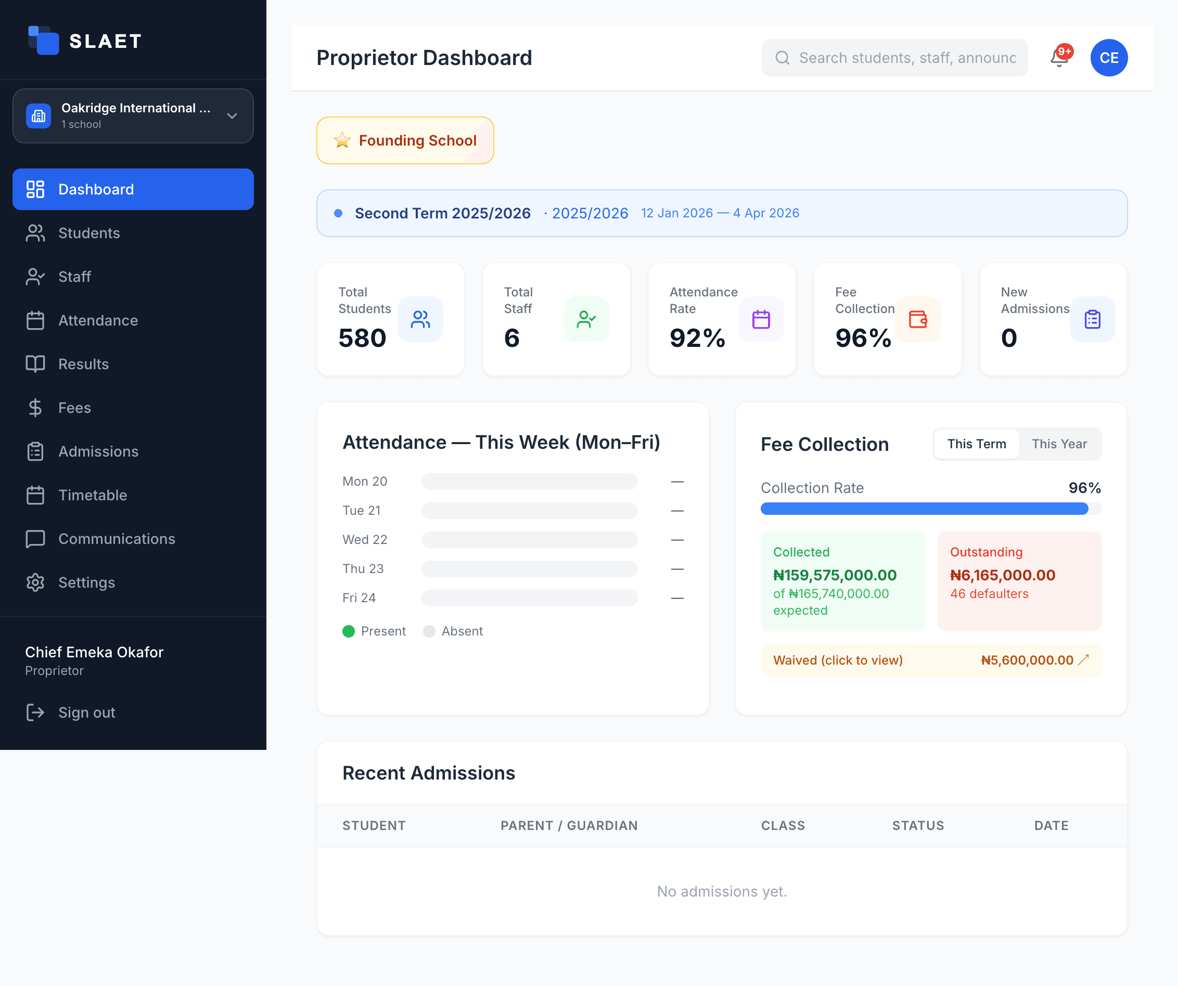Open Settings via the gear icon
Viewport: 1178px width, 986px height.
pos(35,582)
